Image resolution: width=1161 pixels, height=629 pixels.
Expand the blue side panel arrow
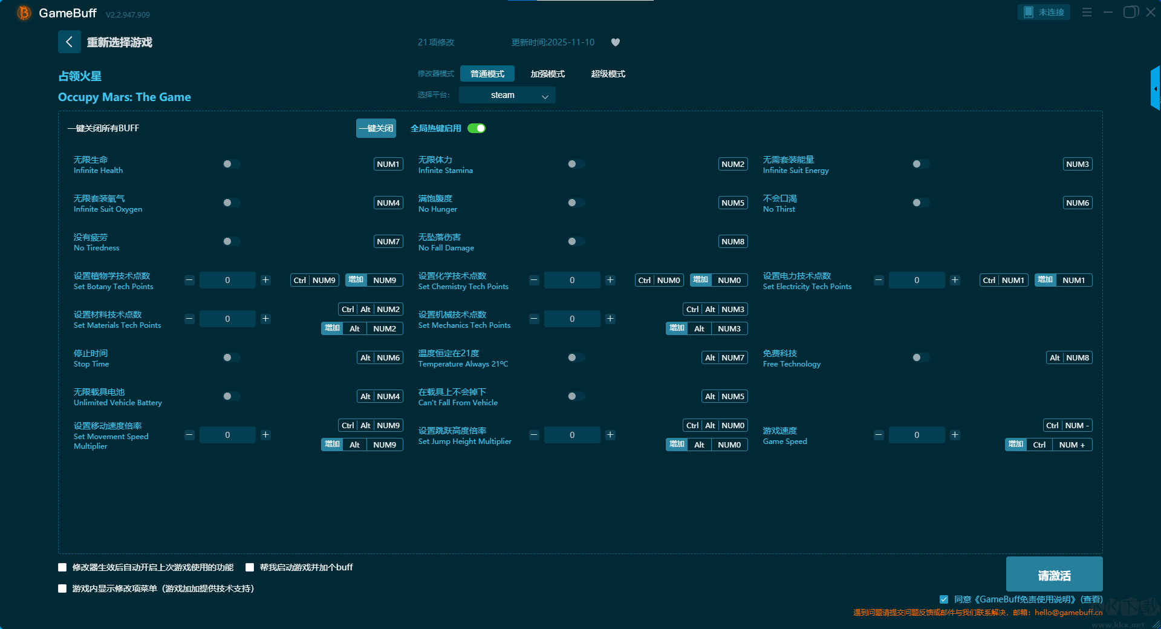[1156, 88]
